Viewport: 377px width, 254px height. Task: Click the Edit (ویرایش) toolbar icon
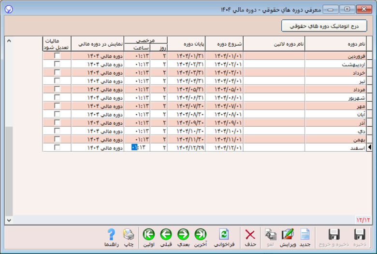[288, 238]
